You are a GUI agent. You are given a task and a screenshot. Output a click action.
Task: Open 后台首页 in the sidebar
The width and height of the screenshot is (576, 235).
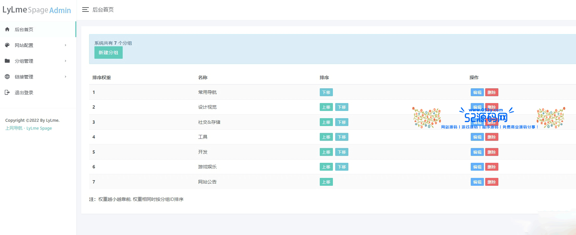coord(24,30)
